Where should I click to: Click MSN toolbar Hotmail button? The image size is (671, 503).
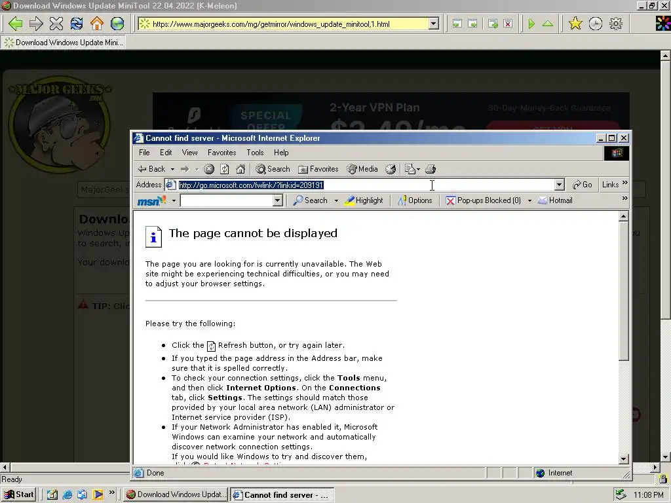(555, 200)
